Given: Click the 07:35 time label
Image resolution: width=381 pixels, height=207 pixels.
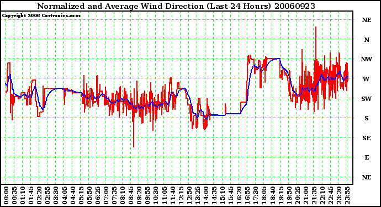Looking at the screenshot, I should coord(114,195).
